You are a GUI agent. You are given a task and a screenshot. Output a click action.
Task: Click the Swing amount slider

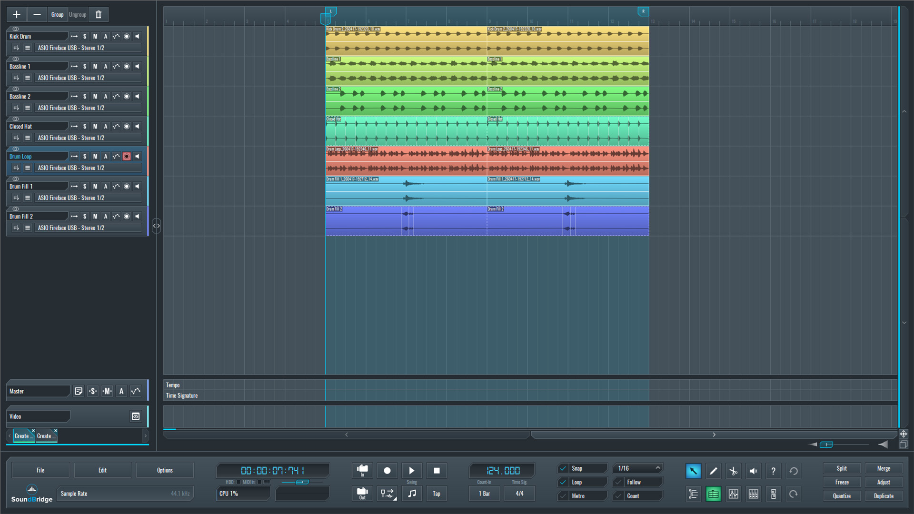coord(302,482)
